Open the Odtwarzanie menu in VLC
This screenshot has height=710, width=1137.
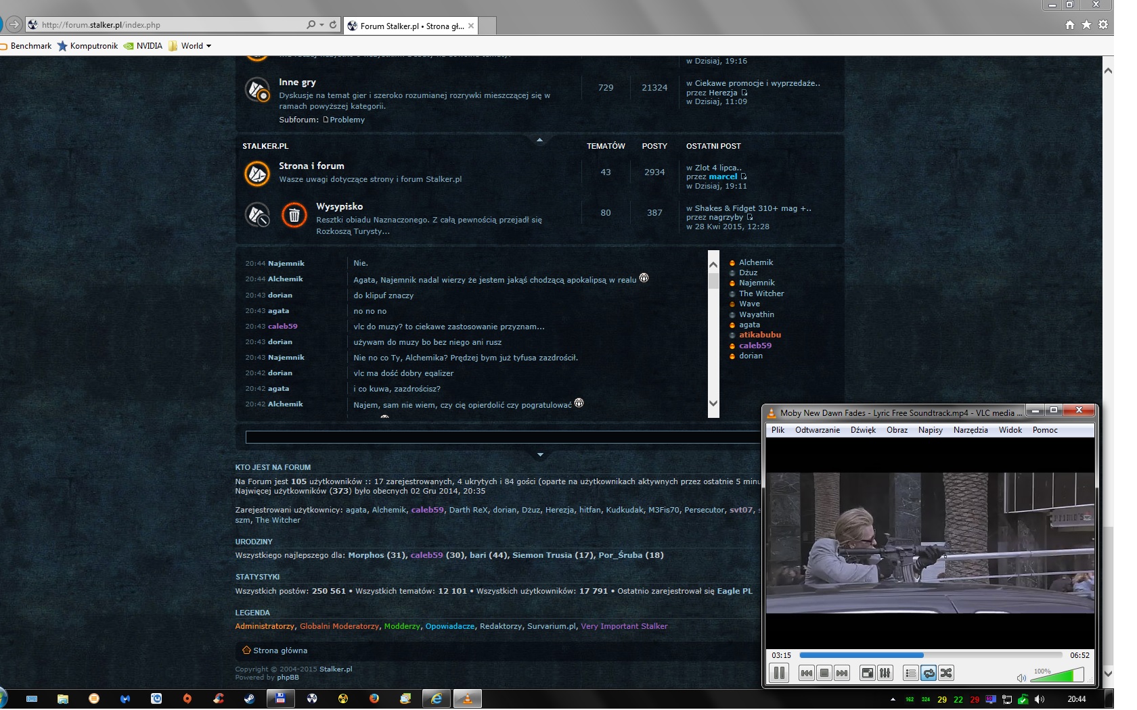pos(817,430)
